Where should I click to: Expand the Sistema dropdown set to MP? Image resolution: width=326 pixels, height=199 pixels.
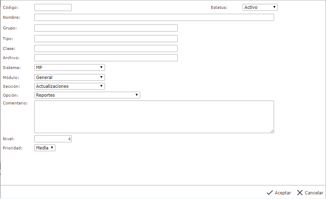coord(70,67)
